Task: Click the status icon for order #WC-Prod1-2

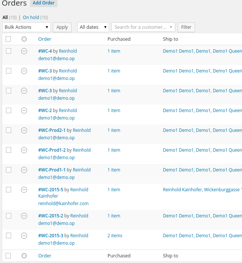Action: click(x=24, y=150)
